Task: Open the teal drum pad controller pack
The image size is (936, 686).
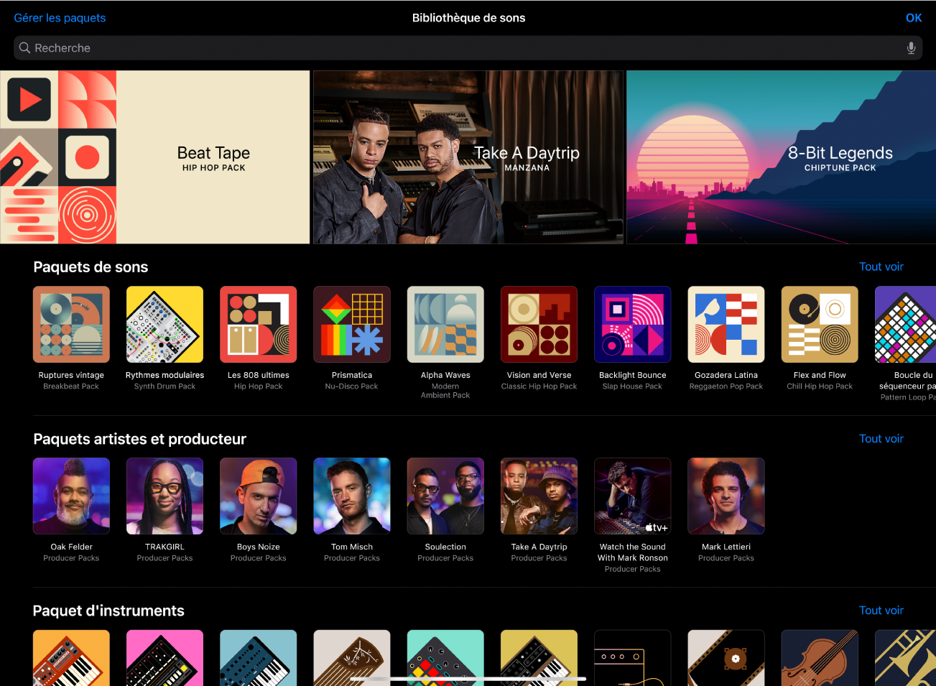Action: click(x=445, y=658)
